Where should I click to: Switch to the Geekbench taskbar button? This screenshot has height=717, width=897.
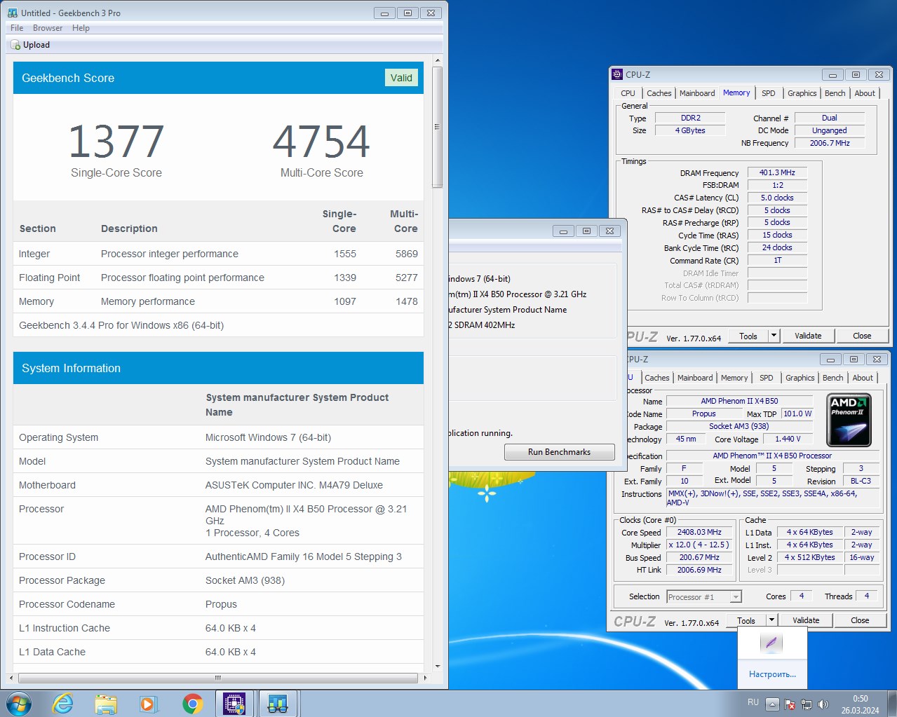(278, 704)
